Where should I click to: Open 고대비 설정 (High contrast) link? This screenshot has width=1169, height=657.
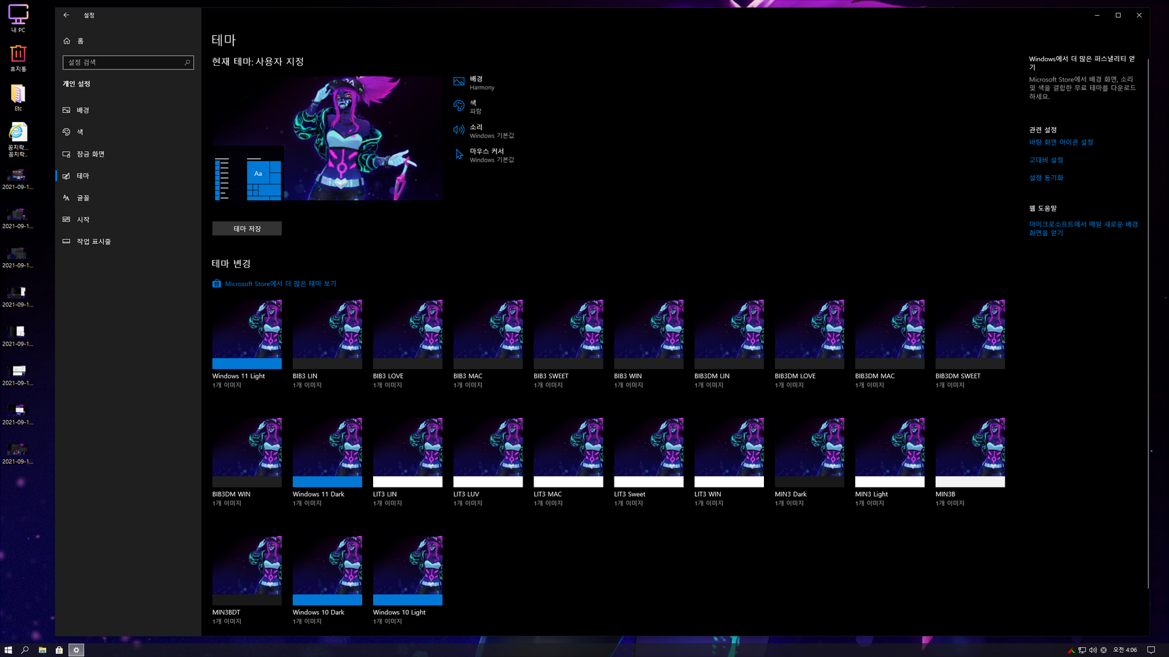(x=1046, y=160)
